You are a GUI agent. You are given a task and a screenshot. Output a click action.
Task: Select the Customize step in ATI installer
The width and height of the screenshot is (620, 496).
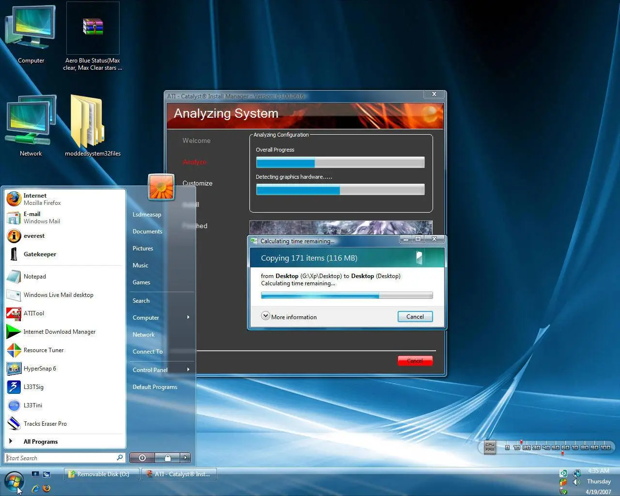(198, 184)
